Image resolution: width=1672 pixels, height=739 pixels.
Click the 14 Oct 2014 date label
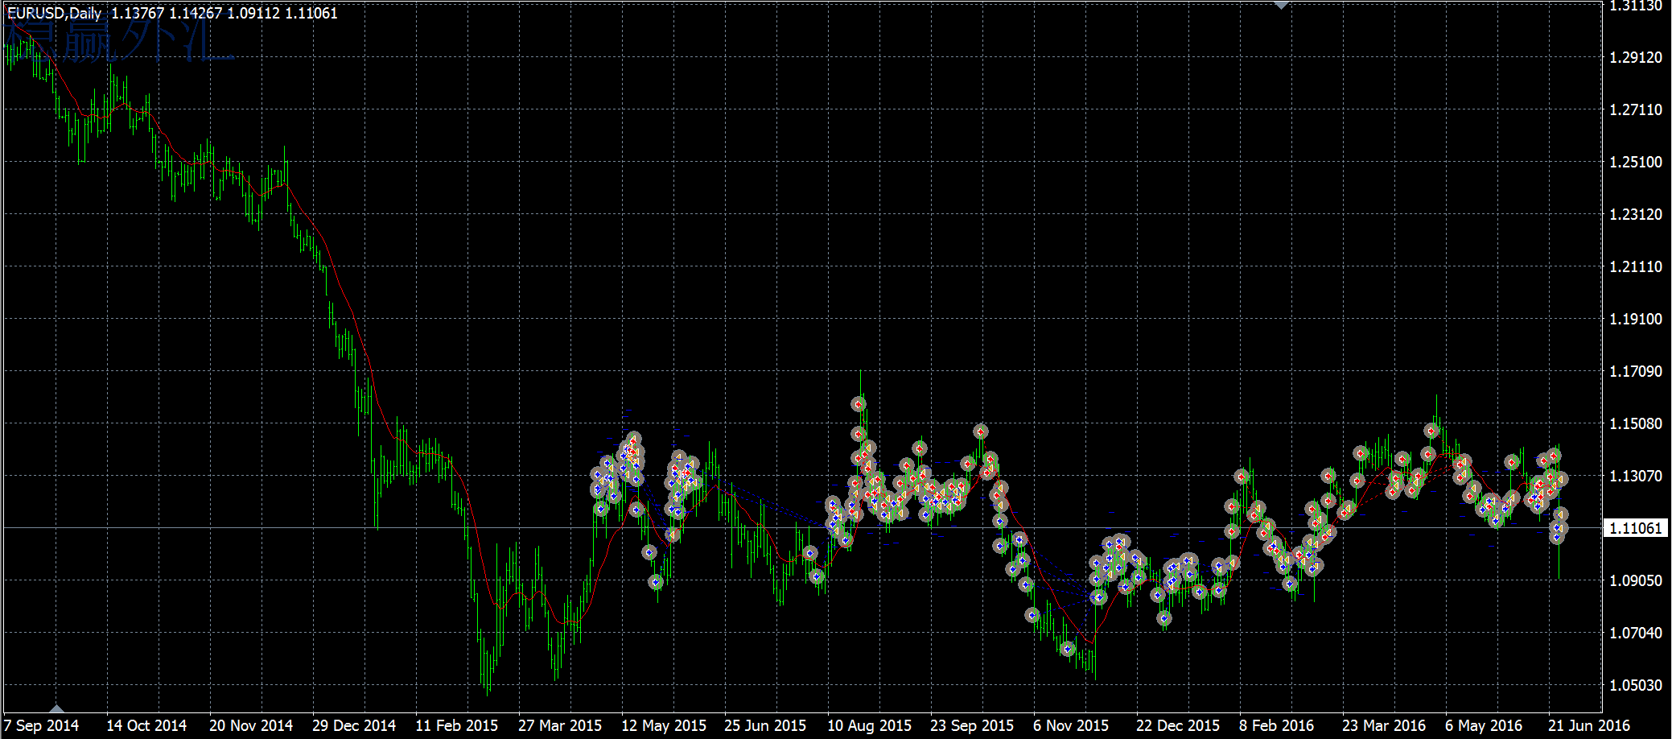click(146, 725)
